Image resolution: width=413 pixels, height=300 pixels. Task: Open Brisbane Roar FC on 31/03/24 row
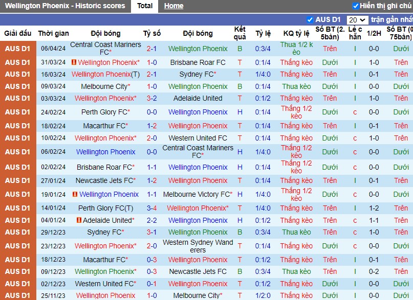(x=198, y=62)
